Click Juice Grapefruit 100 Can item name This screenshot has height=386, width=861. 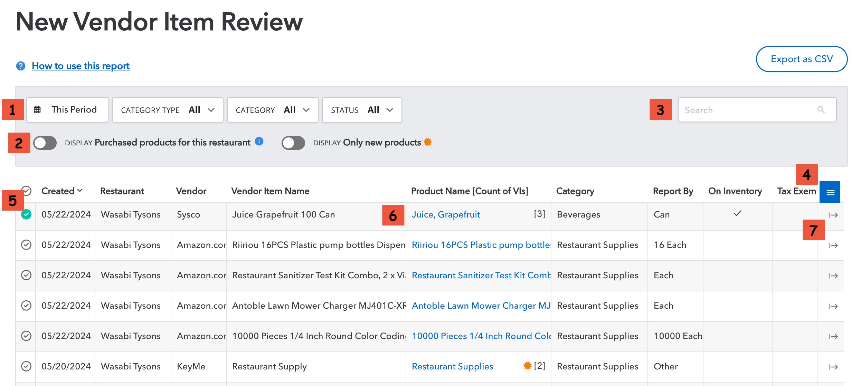click(x=283, y=214)
